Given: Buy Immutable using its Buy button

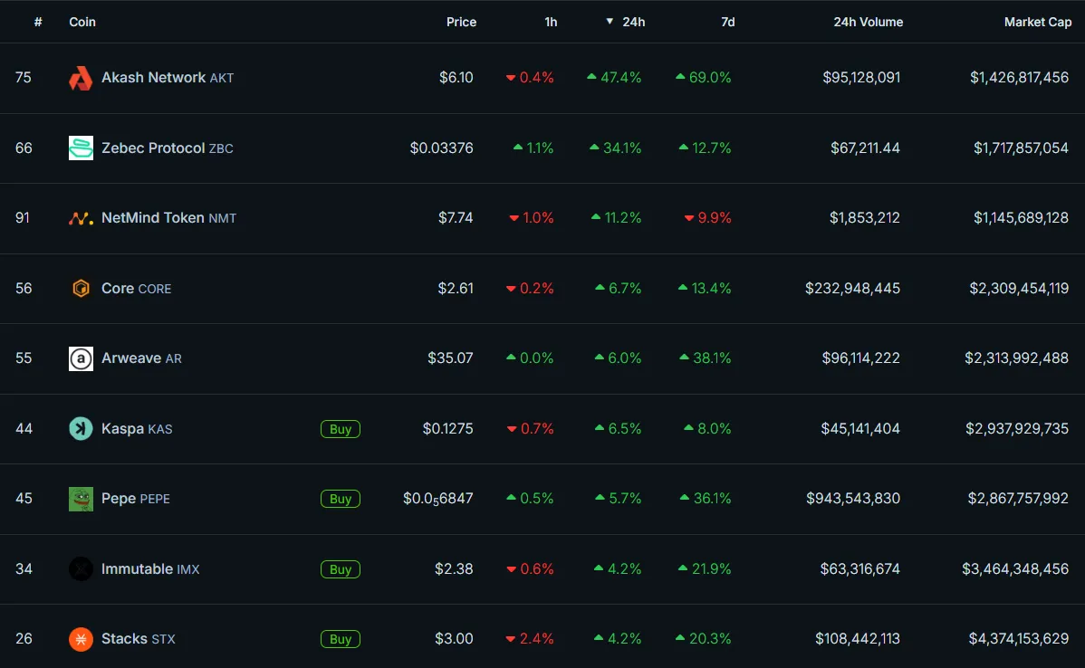Looking at the screenshot, I should pos(340,569).
